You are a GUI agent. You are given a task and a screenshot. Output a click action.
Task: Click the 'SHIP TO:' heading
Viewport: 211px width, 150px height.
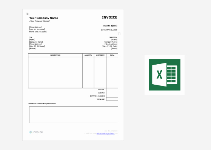(x=113, y=37)
